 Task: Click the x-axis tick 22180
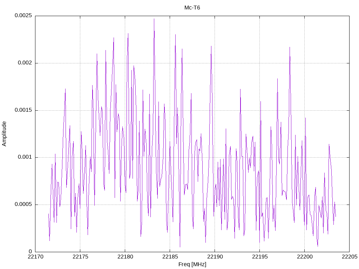[125, 257]
